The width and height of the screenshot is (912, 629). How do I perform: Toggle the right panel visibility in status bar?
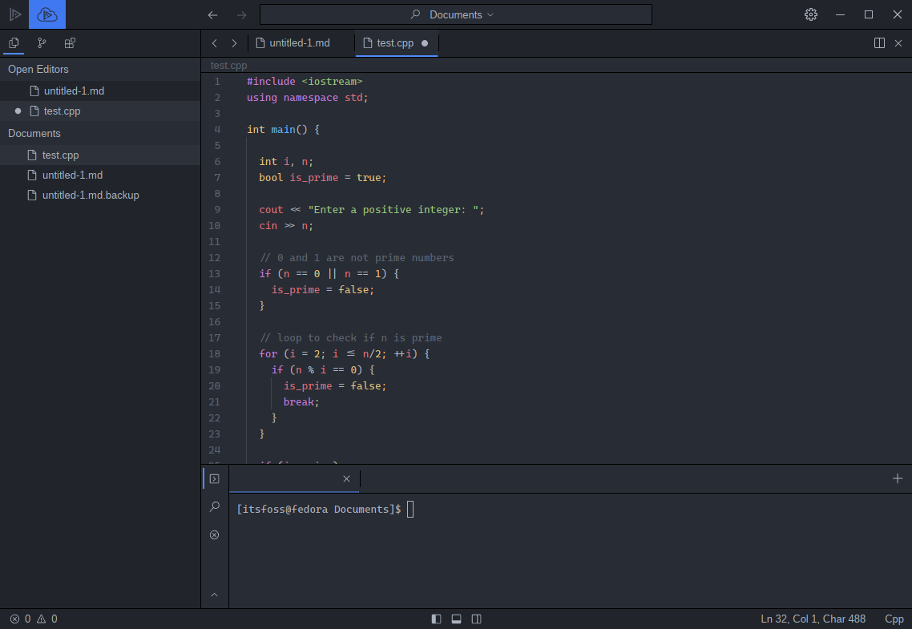pos(476,619)
